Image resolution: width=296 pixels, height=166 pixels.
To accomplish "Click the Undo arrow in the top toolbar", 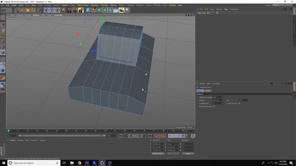I will pyautogui.click(x=4, y=10).
